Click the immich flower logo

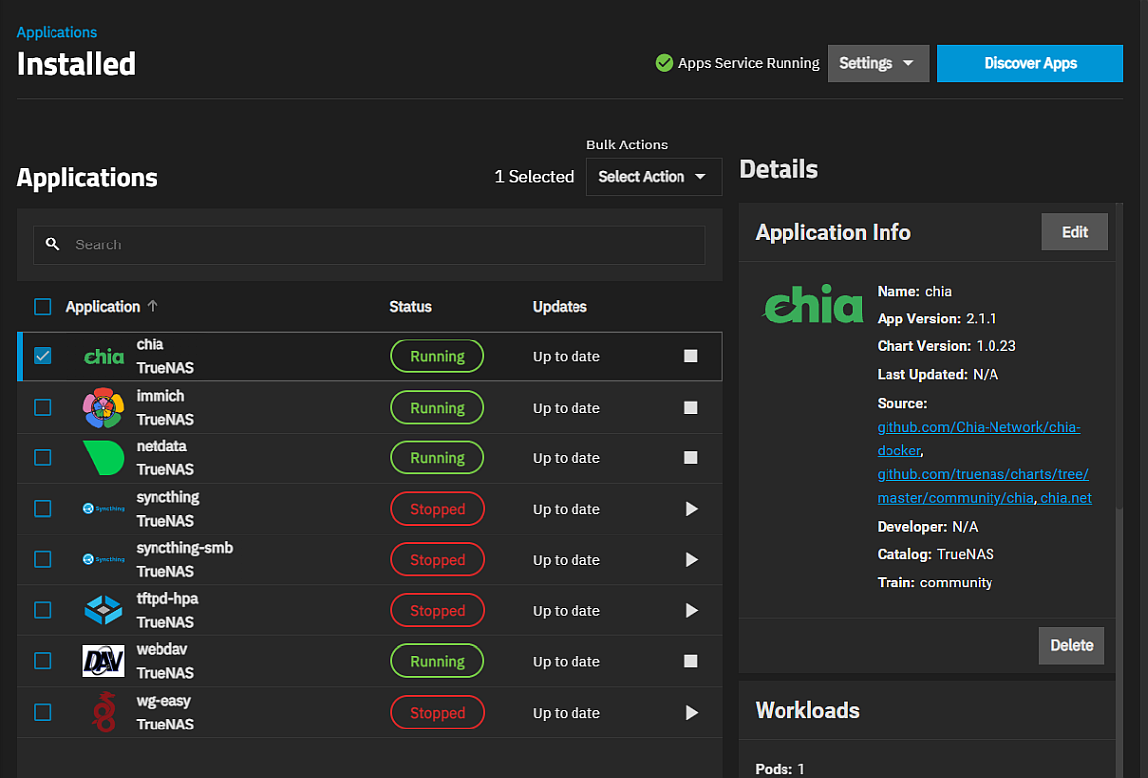click(x=103, y=408)
